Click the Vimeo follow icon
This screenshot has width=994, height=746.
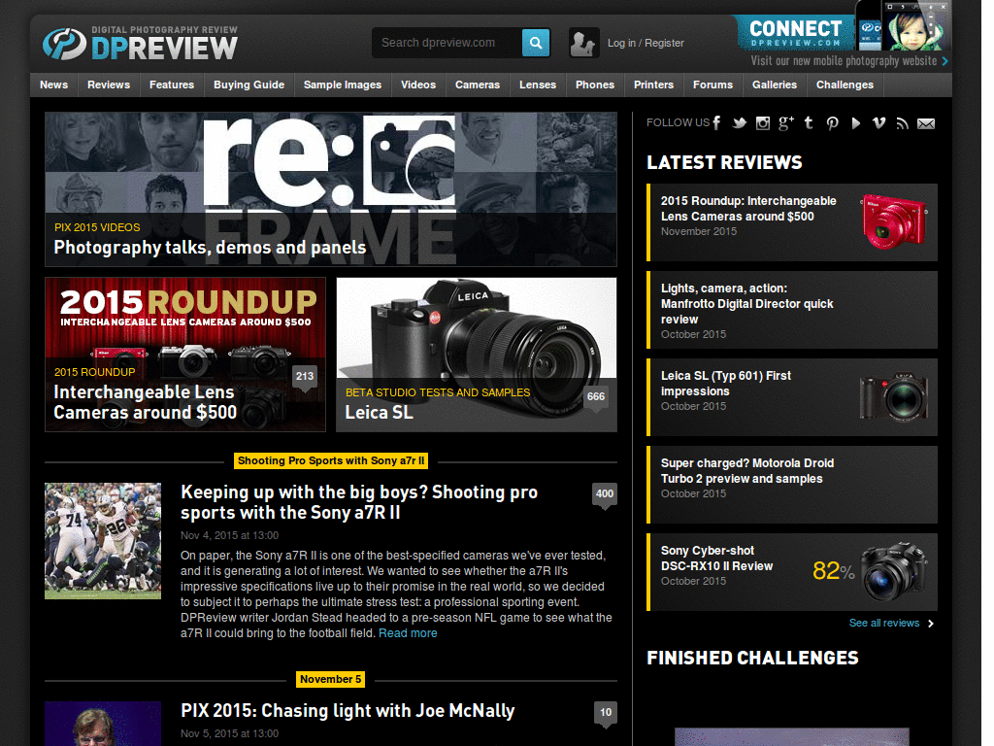point(878,122)
